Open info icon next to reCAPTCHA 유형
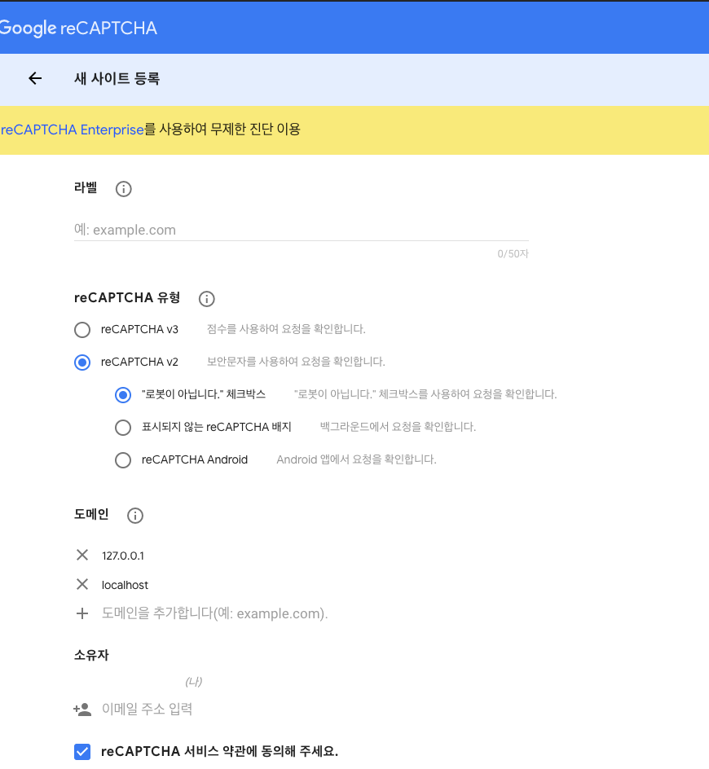 coord(206,299)
